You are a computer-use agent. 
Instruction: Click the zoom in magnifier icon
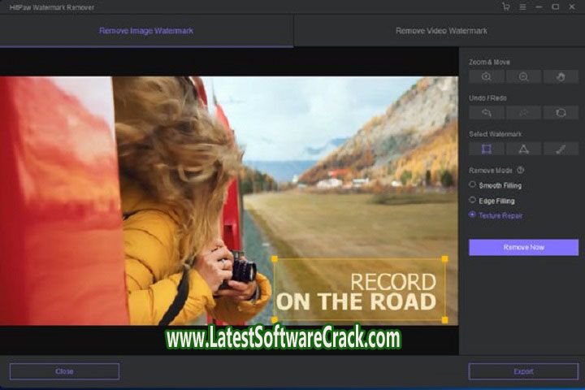click(x=487, y=76)
